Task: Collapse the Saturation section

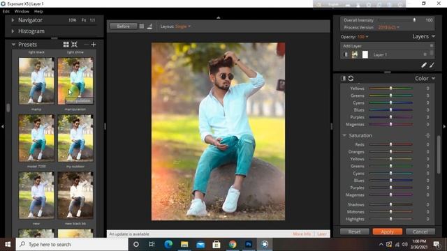Action: click(344, 135)
